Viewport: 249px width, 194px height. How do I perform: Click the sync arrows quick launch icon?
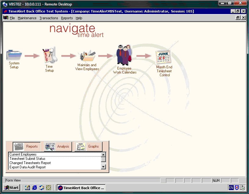[x=41, y=188]
